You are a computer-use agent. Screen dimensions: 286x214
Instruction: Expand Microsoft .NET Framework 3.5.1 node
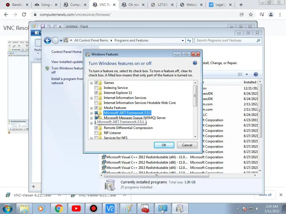pyautogui.click(x=91, y=113)
